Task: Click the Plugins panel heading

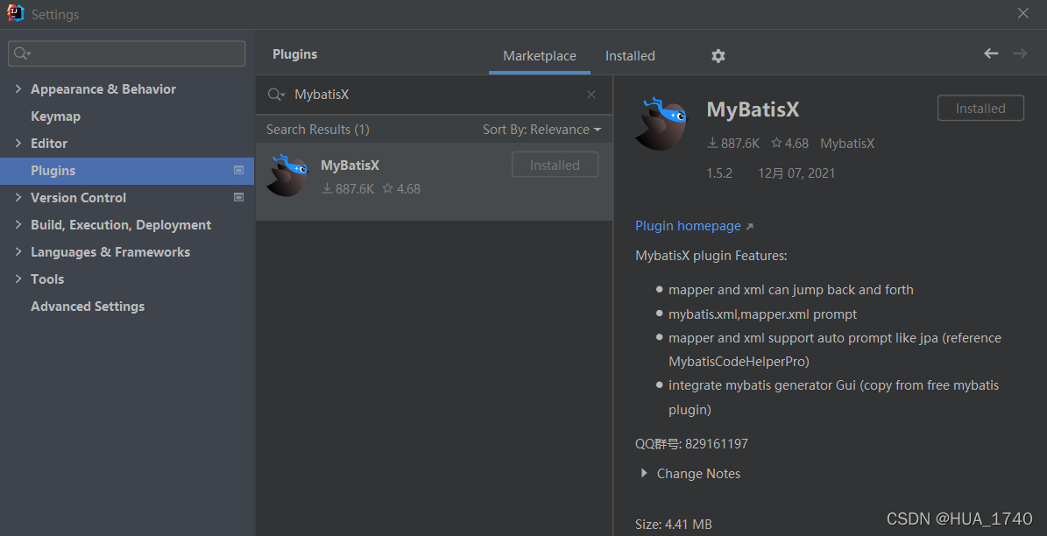Action: (294, 54)
